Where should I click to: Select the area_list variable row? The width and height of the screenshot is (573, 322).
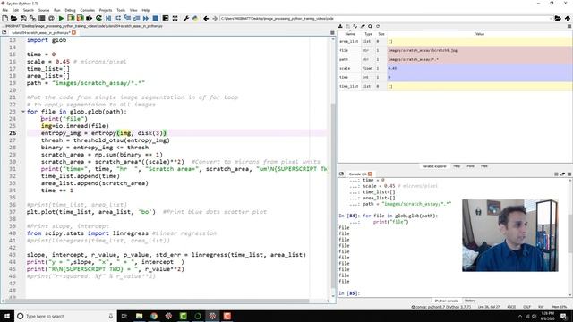(x=455, y=42)
